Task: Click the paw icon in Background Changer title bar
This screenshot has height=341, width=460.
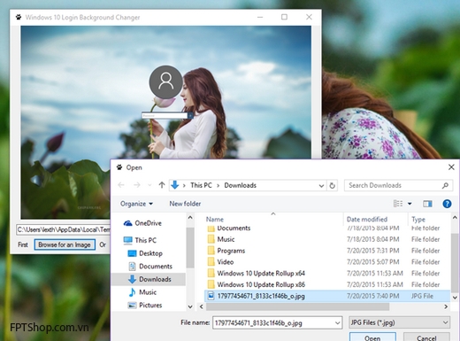Action: point(19,17)
